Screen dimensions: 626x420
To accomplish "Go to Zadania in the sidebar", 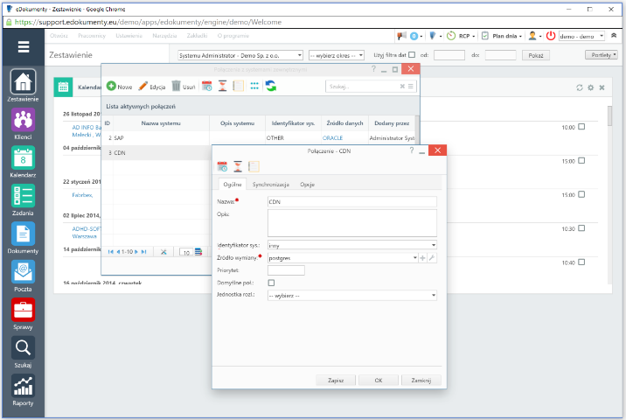I will (x=23, y=196).
